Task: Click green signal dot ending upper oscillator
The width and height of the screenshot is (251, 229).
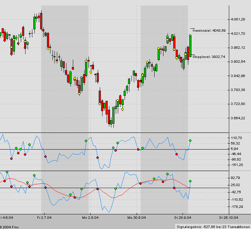Action: pyautogui.click(x=190, y=140)
